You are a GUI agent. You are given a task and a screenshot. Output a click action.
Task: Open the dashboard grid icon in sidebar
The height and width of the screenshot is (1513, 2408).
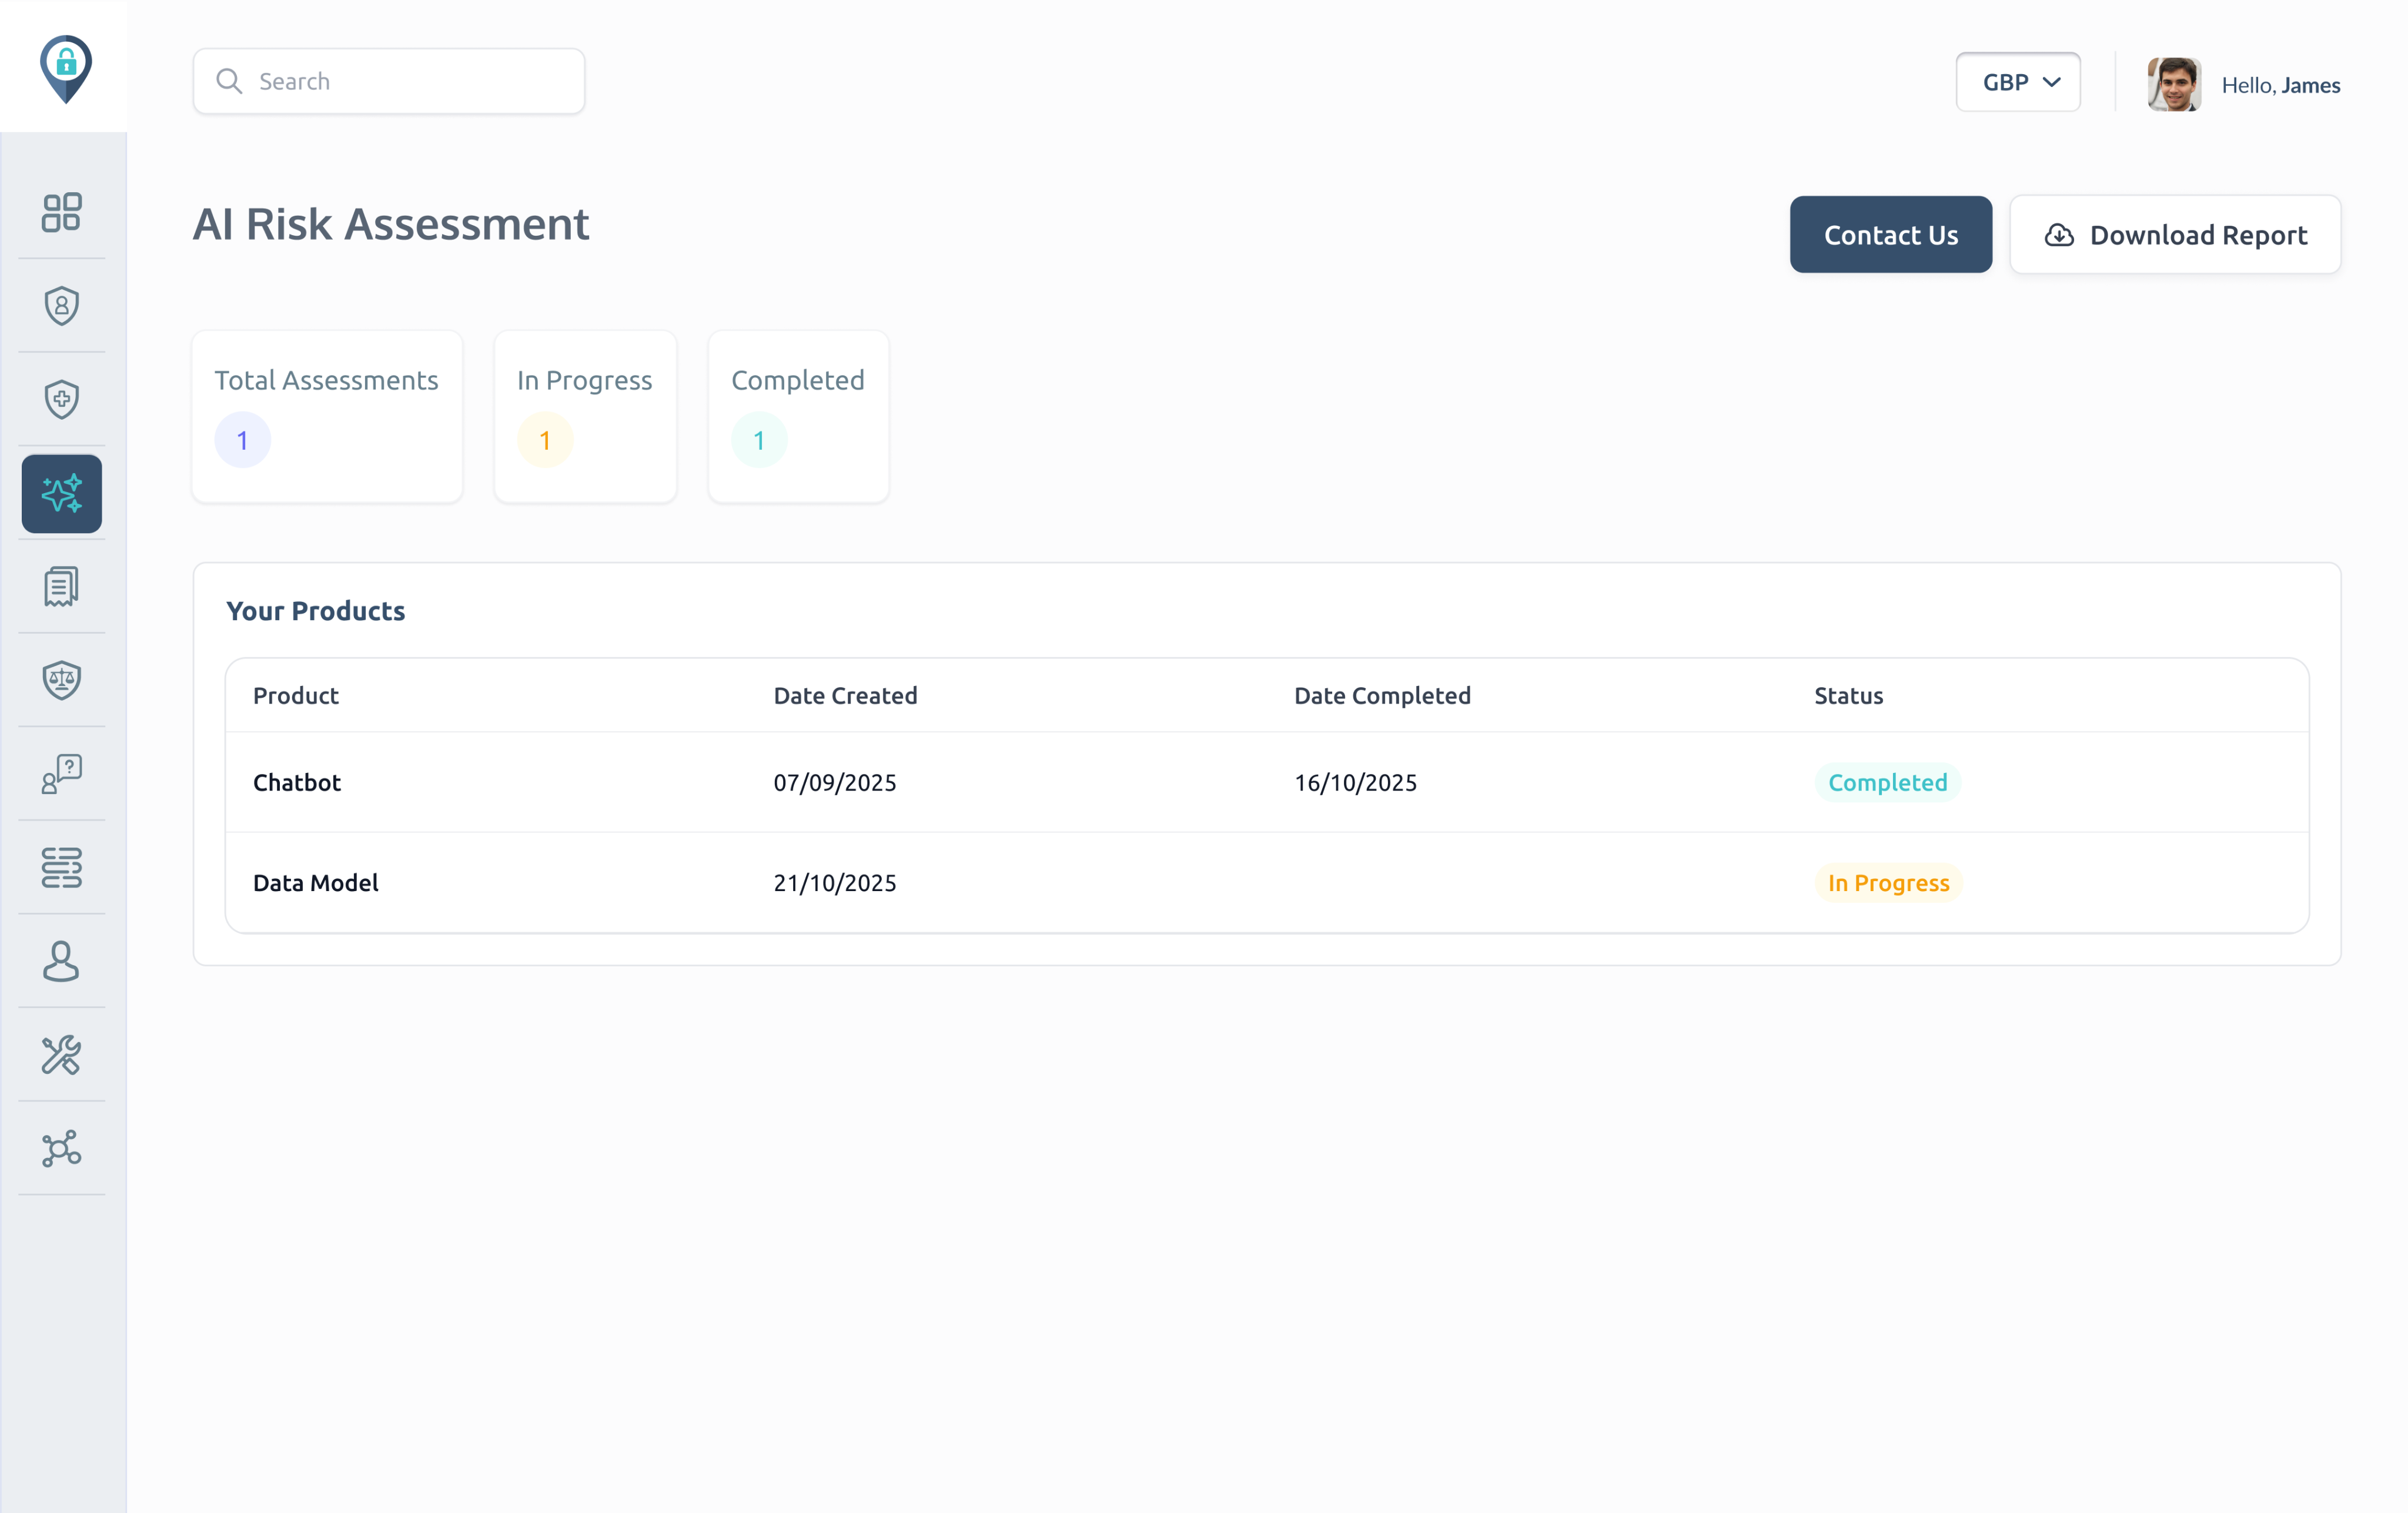tap(62, 212)
